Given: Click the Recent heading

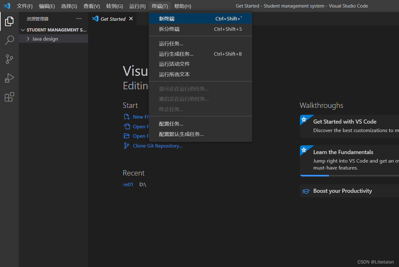Looking at the screenshot, I should (x=134, y=173).
